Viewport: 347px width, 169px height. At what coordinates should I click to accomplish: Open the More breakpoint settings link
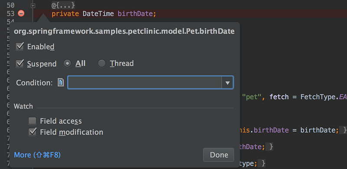point(37,155)
